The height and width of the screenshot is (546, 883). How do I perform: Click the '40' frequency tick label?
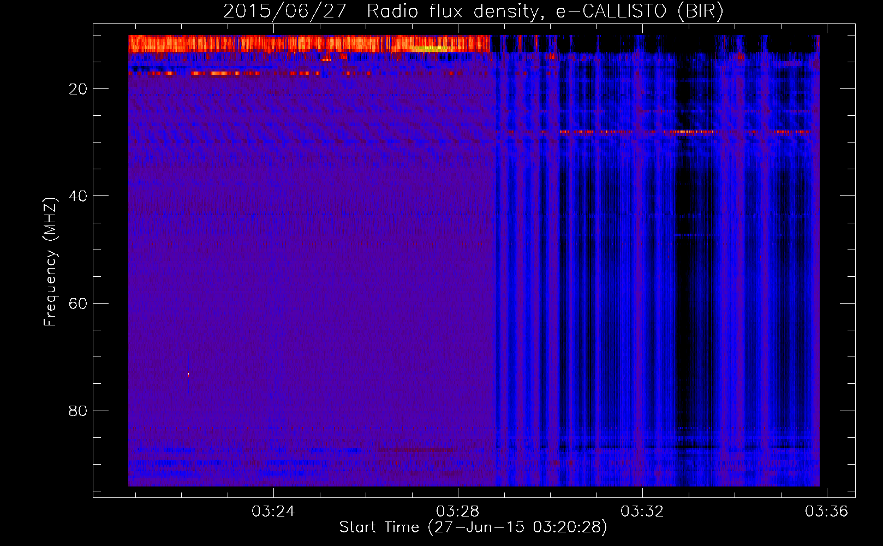(78, 196)
